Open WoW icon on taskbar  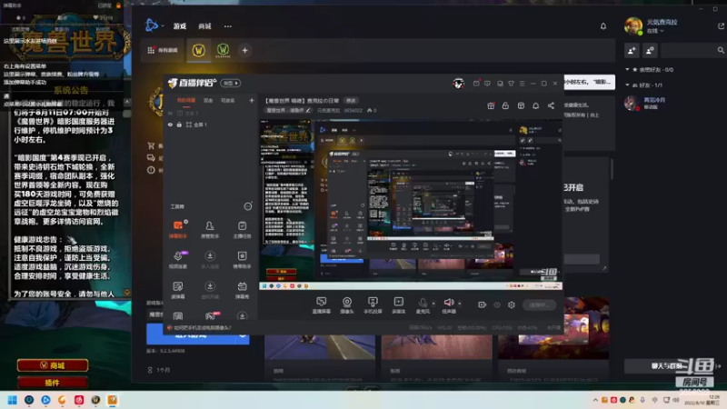point(95,400)
